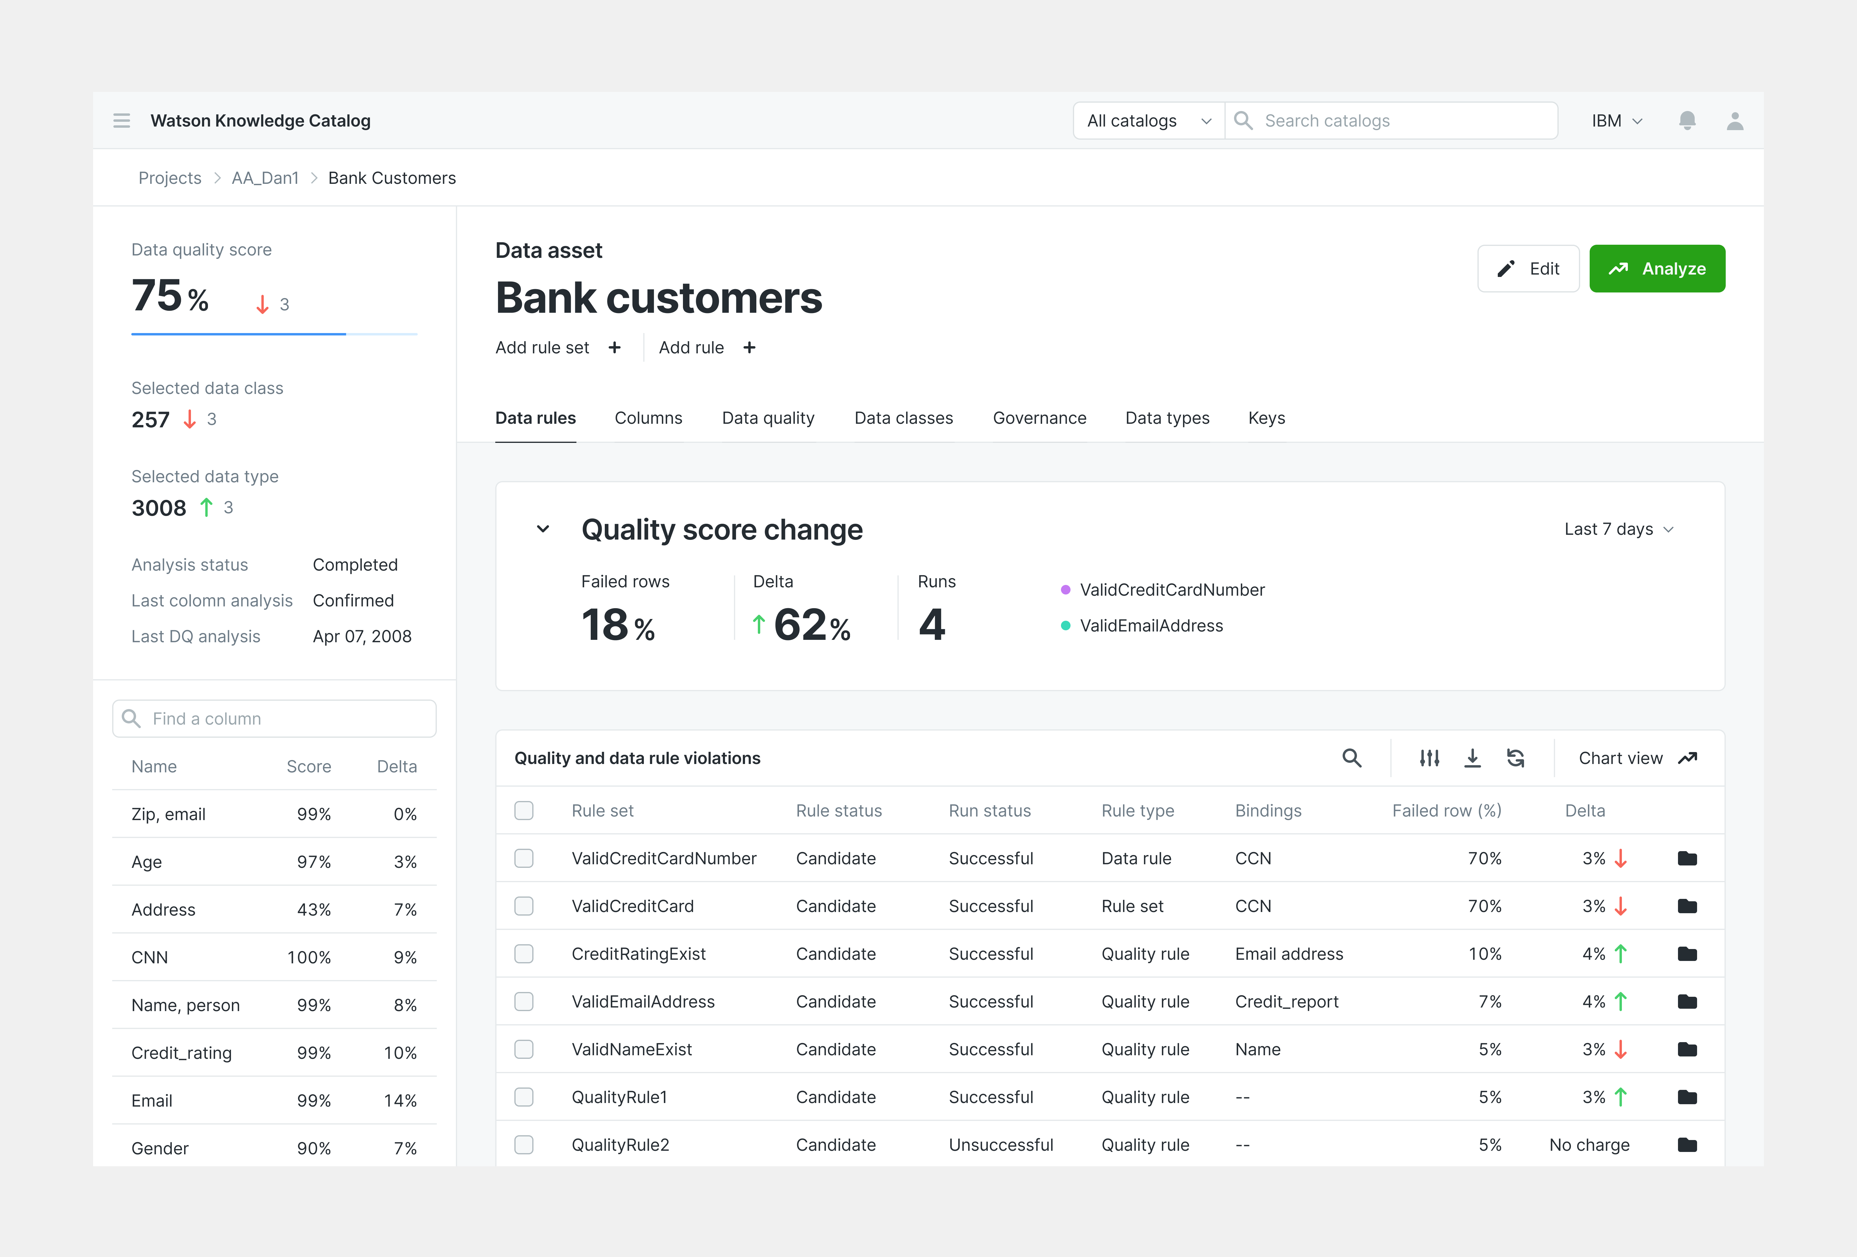Toggle the select-all checkbox in table header
The width and height of the screenshot is (1857, 1257).
pos(524,810)
